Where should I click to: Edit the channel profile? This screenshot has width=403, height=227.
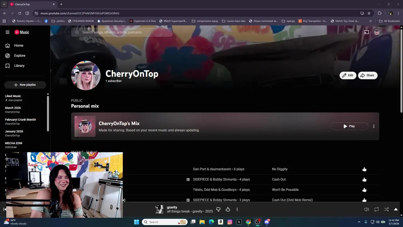point(348,75)
